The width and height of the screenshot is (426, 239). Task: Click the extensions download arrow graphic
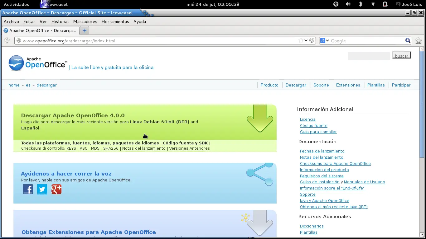point(260,223)
